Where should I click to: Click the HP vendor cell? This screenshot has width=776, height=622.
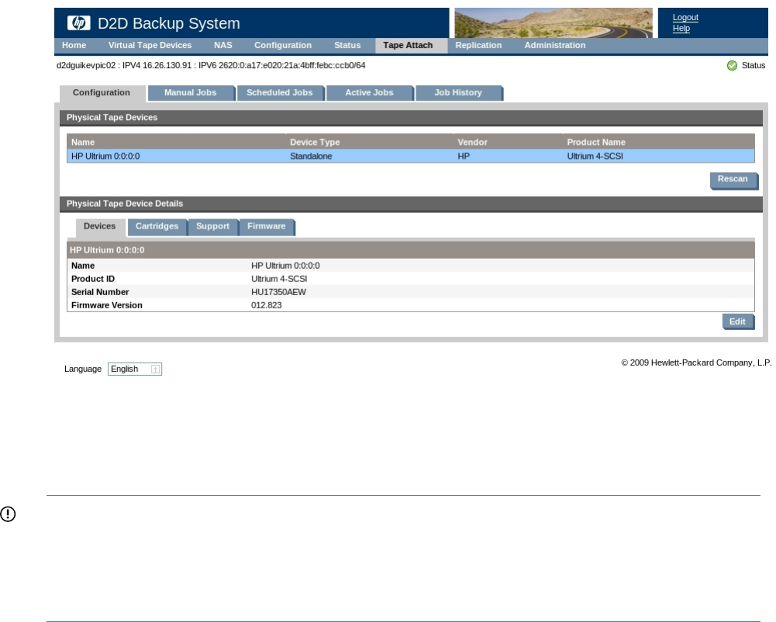464,156
